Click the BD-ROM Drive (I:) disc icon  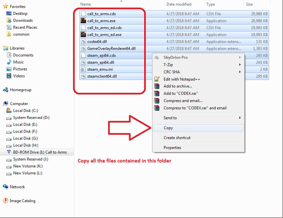[x=9, y=152]
